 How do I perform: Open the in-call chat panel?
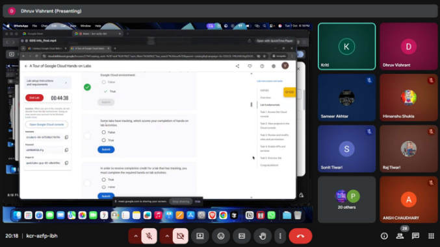pyautogui.click(x=415, y=236)
